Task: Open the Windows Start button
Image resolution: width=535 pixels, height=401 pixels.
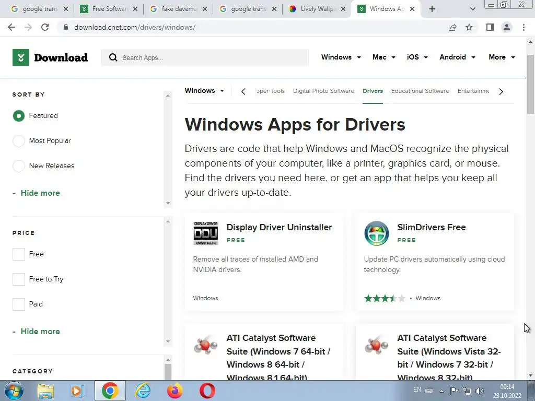Action: (x=14, y=391)
